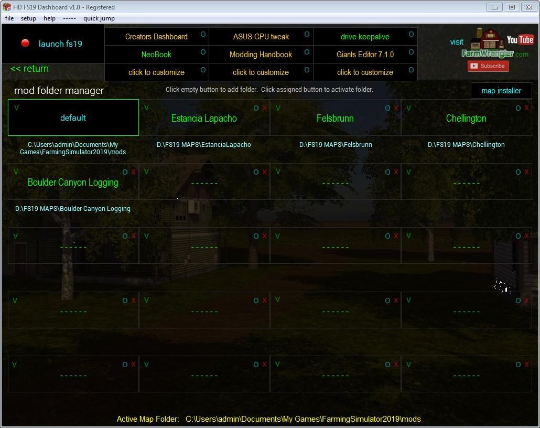Launch the Modding Handbook shortcut
Image resolution: width=540 pixels, height=428 pixels.
tap(261, 55)
